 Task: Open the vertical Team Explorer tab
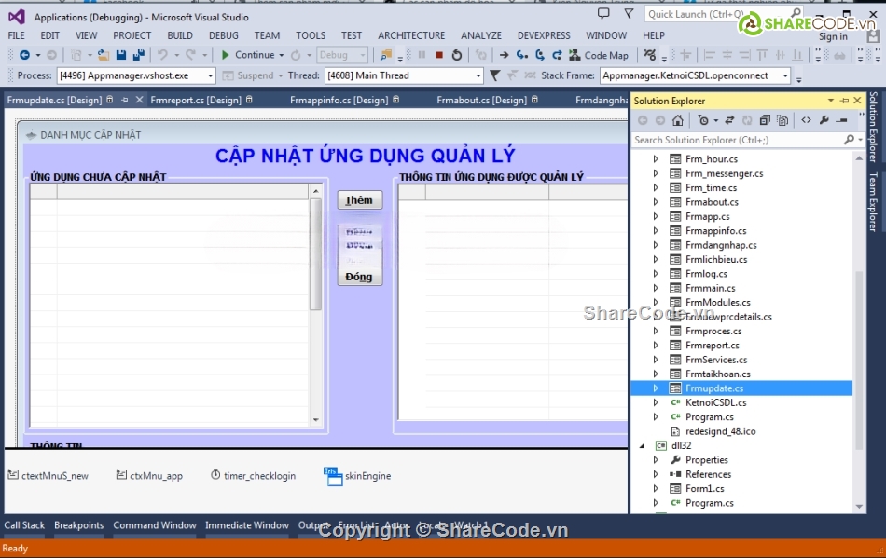pyautogui.click(x=873, y=201)
